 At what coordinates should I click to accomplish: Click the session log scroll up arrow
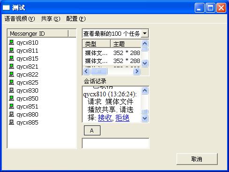click(145, 90)
